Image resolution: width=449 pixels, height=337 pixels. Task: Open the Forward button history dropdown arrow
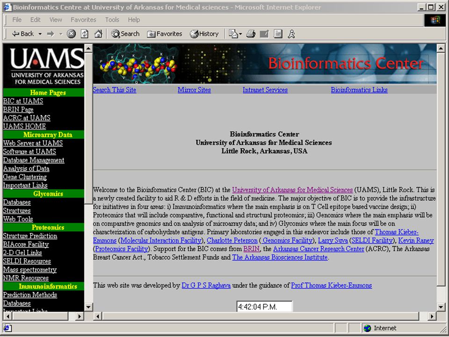pyautogui.click(x=61, y=34)
